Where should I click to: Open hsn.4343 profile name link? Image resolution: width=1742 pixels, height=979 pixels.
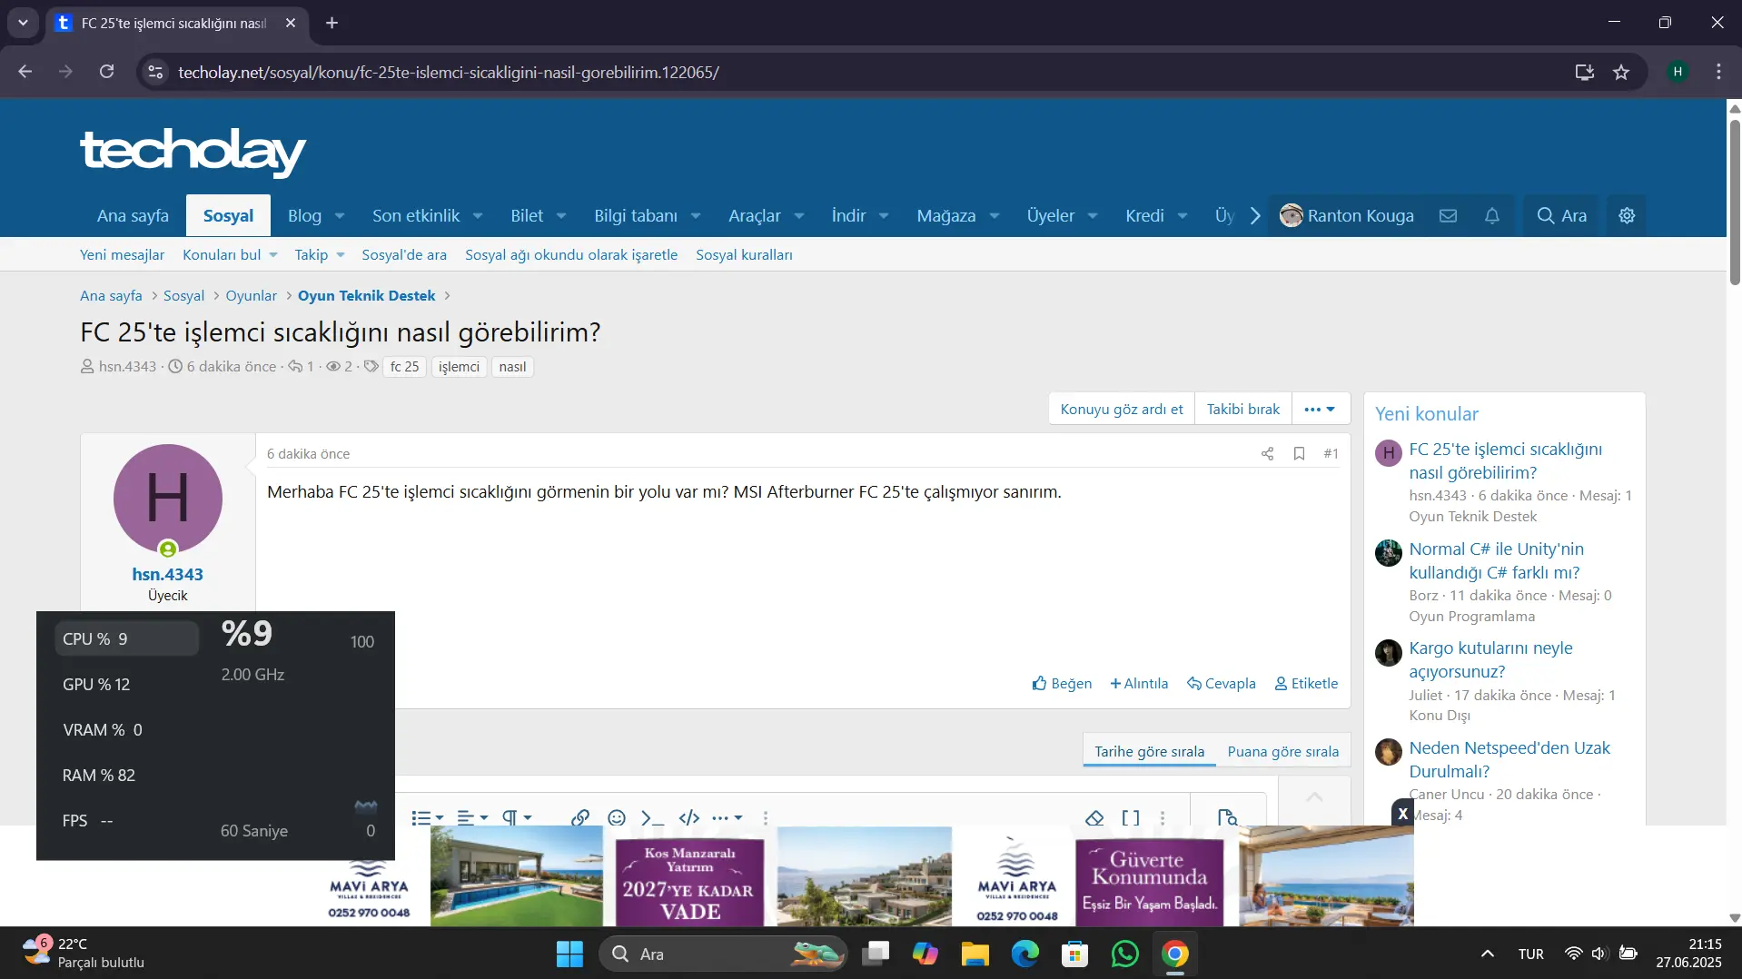pyautogui.click(x=167, y=575)
